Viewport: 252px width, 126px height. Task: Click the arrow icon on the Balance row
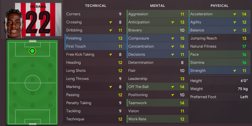click(x=235, y=30)
